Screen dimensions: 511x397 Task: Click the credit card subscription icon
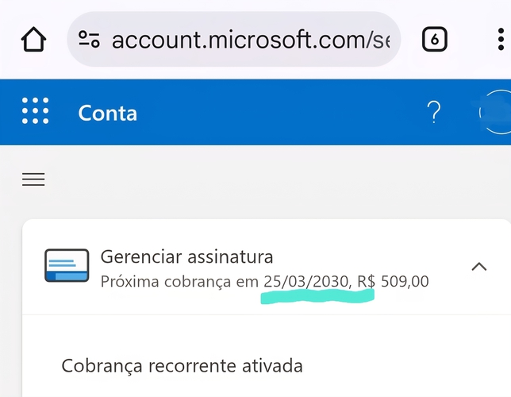point(66,266)
